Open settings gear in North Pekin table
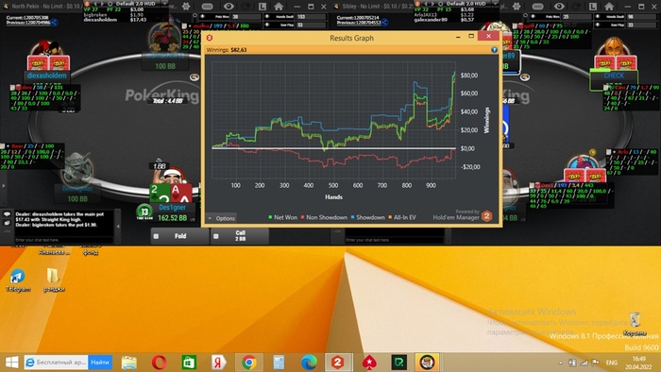661x372 pixels. 186,7
